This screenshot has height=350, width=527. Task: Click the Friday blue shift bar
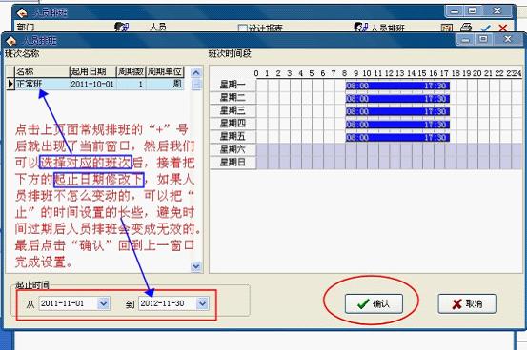click(x=397, y=138)
